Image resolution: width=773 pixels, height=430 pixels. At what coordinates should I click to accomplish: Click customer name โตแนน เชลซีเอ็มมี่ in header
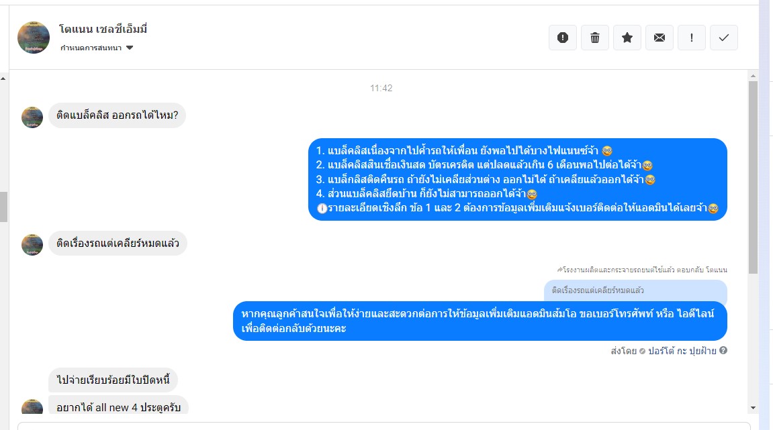coord(103,29)
